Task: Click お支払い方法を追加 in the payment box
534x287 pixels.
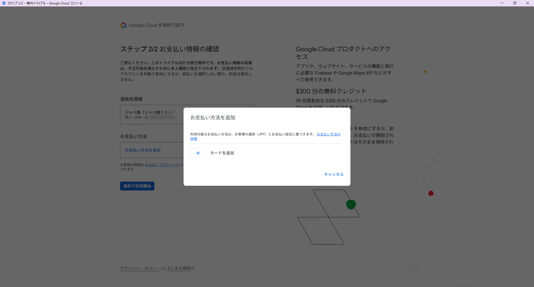Action: pyautogui.click(x=143, y=150)
